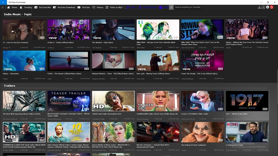
Task: Open Ujda Chaman Official Trailer thumbnail
Action: click(69, 132)
